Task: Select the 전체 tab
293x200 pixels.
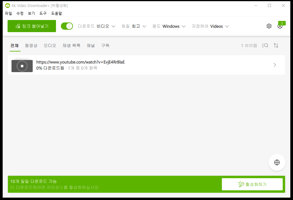Action: coord(15,45)
